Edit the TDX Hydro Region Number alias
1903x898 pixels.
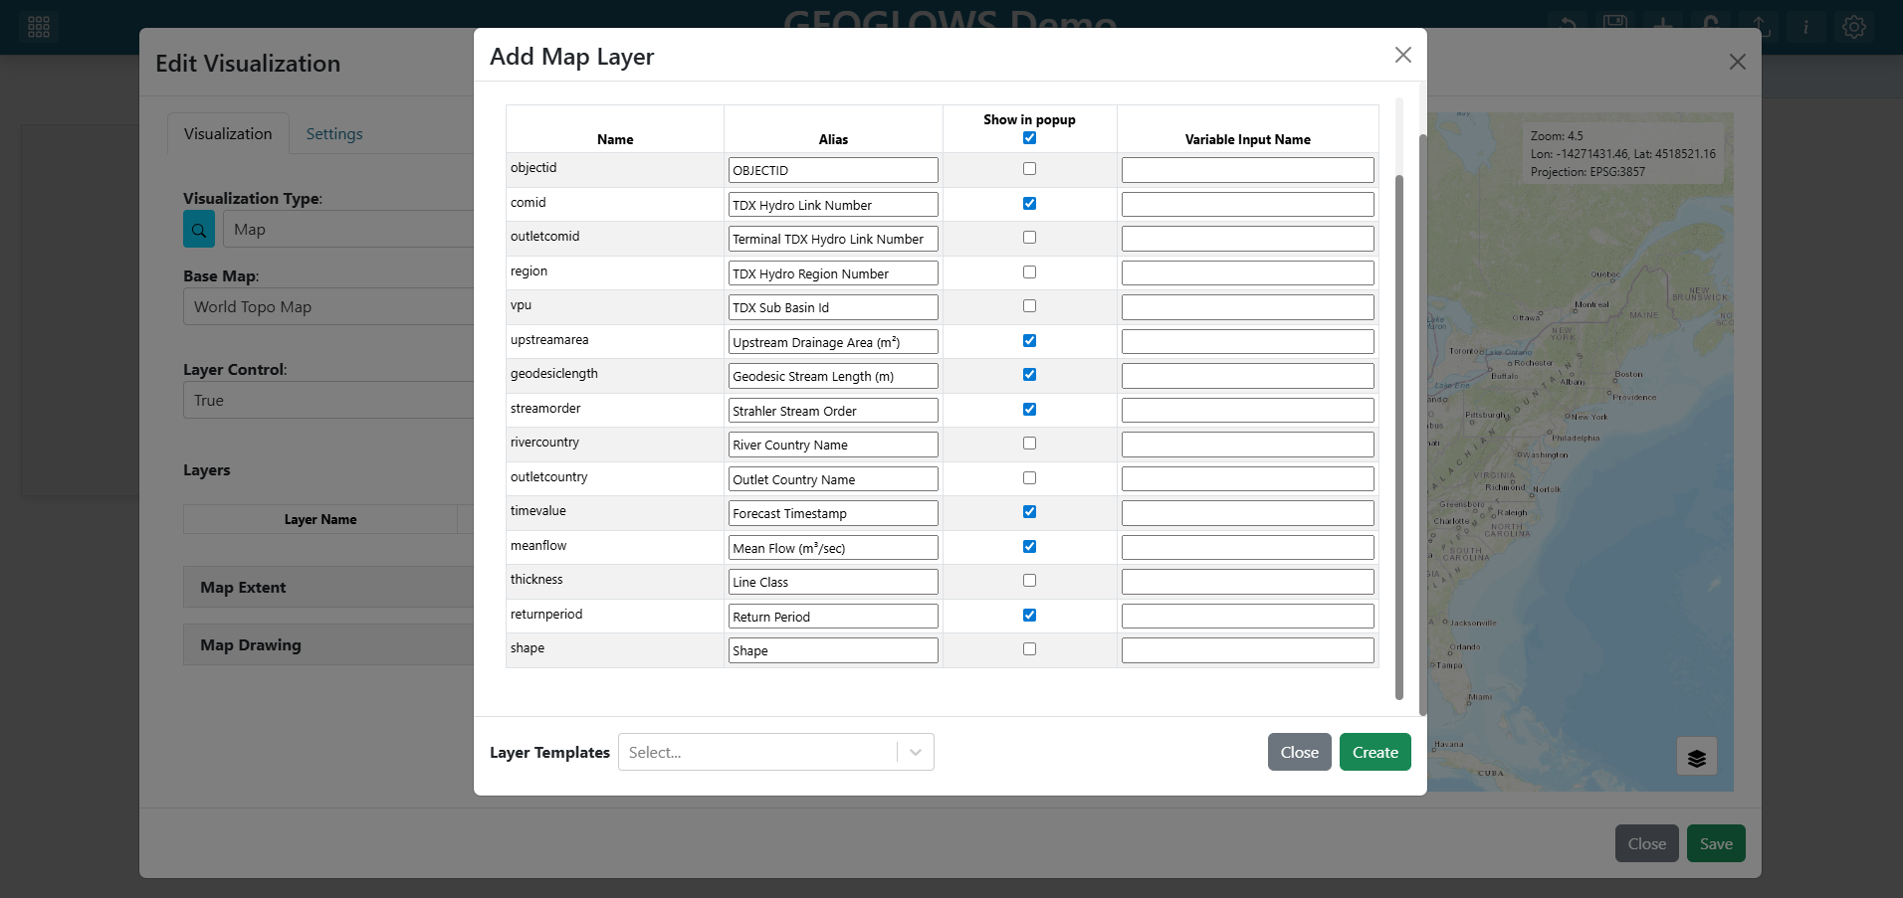tap(833, 273)
